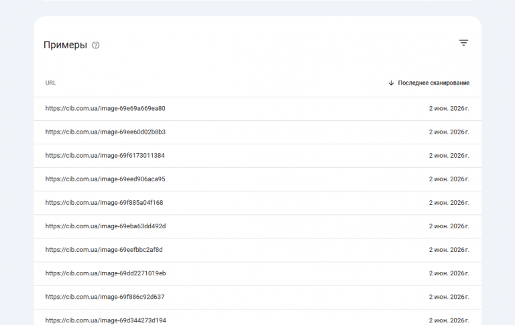515x325 pixels.
Task: Open URL image-69ee60d02b8b3
Action: point(105,132)
